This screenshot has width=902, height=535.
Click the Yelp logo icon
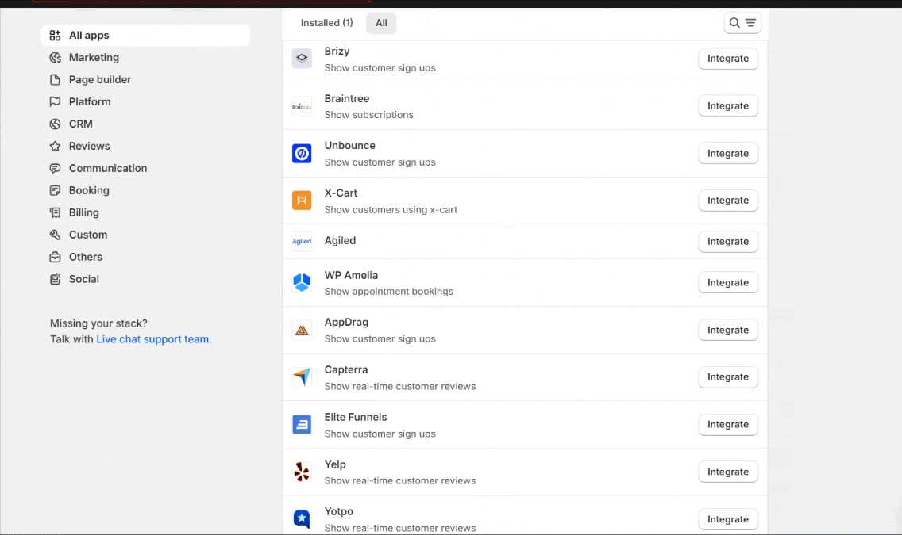coord(302,472)
